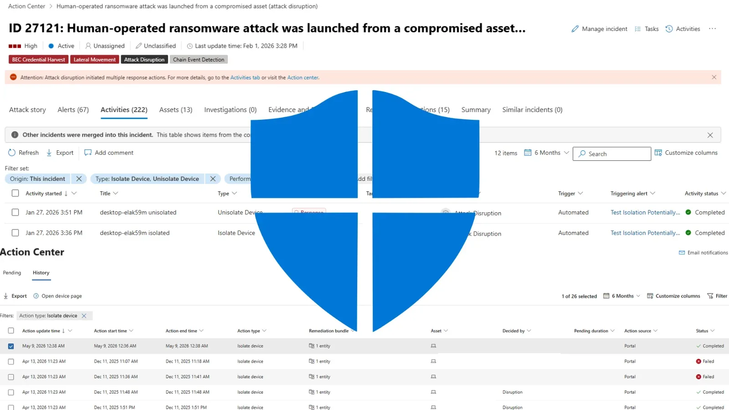Switch to the Alerts (67) tab
This screenshot has height=410, width=729.
point(73,110)
